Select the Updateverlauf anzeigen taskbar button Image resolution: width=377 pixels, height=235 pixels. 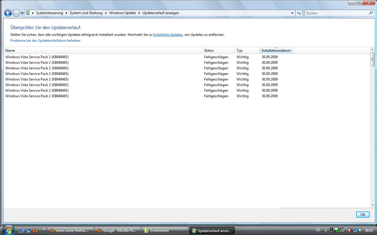point(212,231)
